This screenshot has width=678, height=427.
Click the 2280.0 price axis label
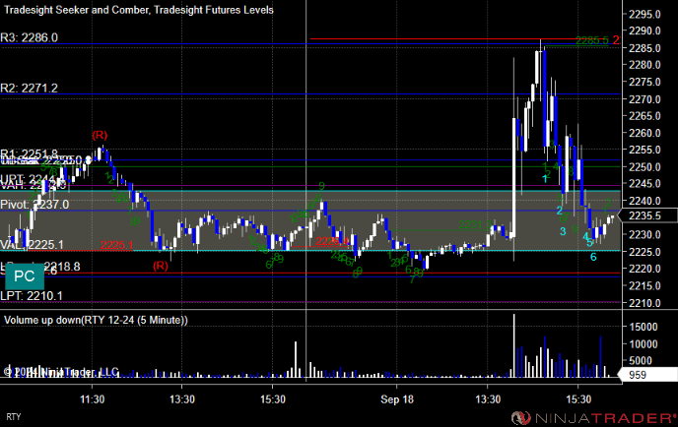[x=644, y=65]
